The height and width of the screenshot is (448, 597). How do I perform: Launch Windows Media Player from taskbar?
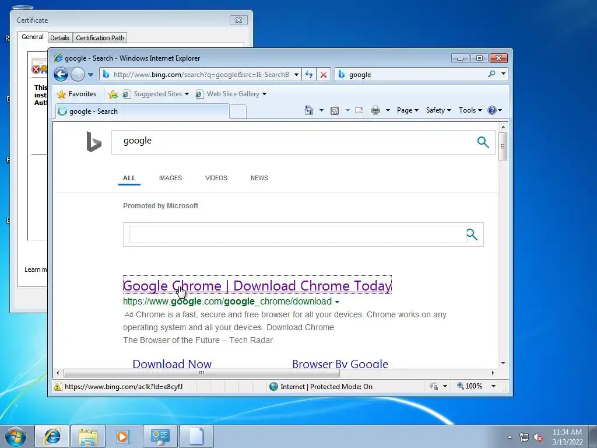coord(123,436)
